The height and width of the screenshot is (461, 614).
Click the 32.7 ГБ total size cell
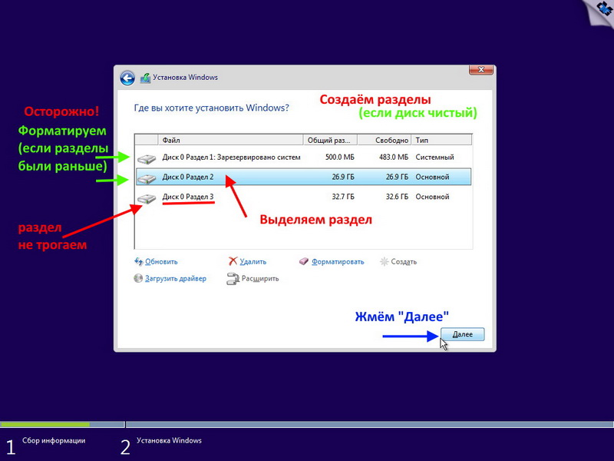coord(343,197)
